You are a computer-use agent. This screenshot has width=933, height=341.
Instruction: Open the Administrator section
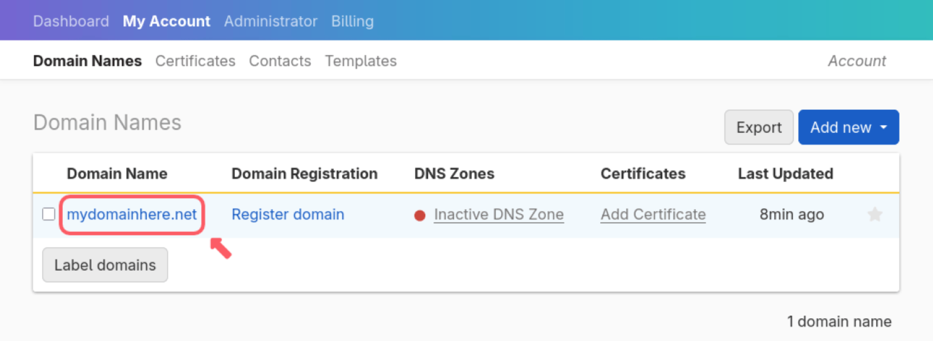coord(271,21)
